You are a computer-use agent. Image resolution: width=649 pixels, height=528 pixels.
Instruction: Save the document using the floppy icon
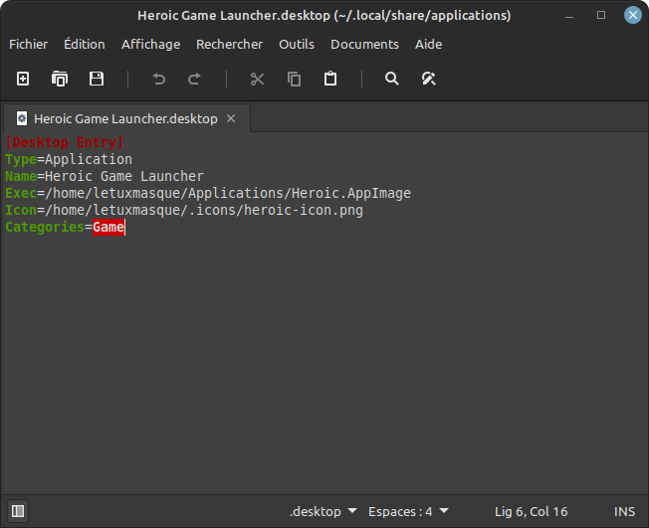click(x=97, y=79)
